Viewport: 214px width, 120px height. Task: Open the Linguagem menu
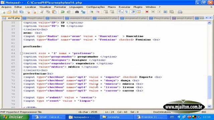(76, 7)
